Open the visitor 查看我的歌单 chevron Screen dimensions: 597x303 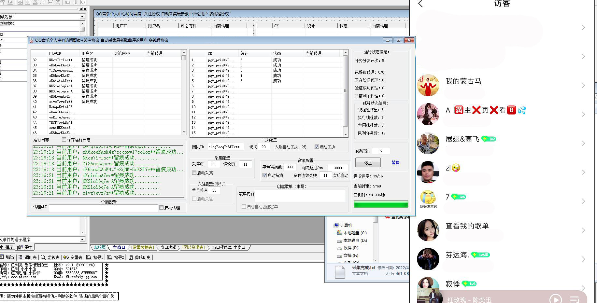tap(583, 230)
